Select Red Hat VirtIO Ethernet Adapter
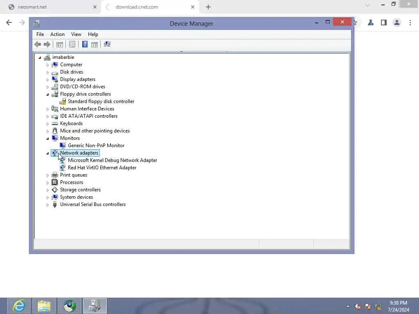The width and height of the screenshot is (419, 314). tap(102, 168)
